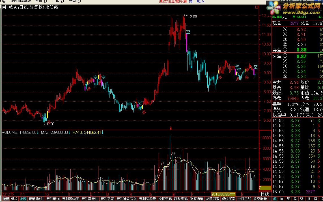Click sell-five price 8.92
323x202 pixels.
(x=301, y=29)
